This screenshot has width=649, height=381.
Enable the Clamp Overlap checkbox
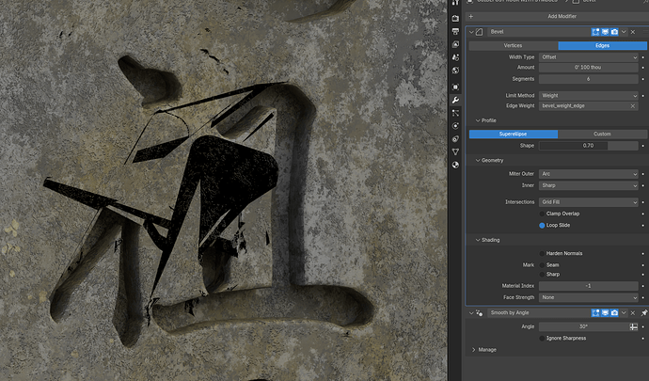pyautogui.click(x=542, y=214)
